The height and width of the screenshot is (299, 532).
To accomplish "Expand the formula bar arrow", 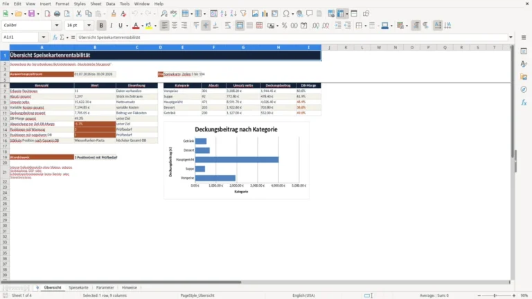I will [x=511, y=37].
